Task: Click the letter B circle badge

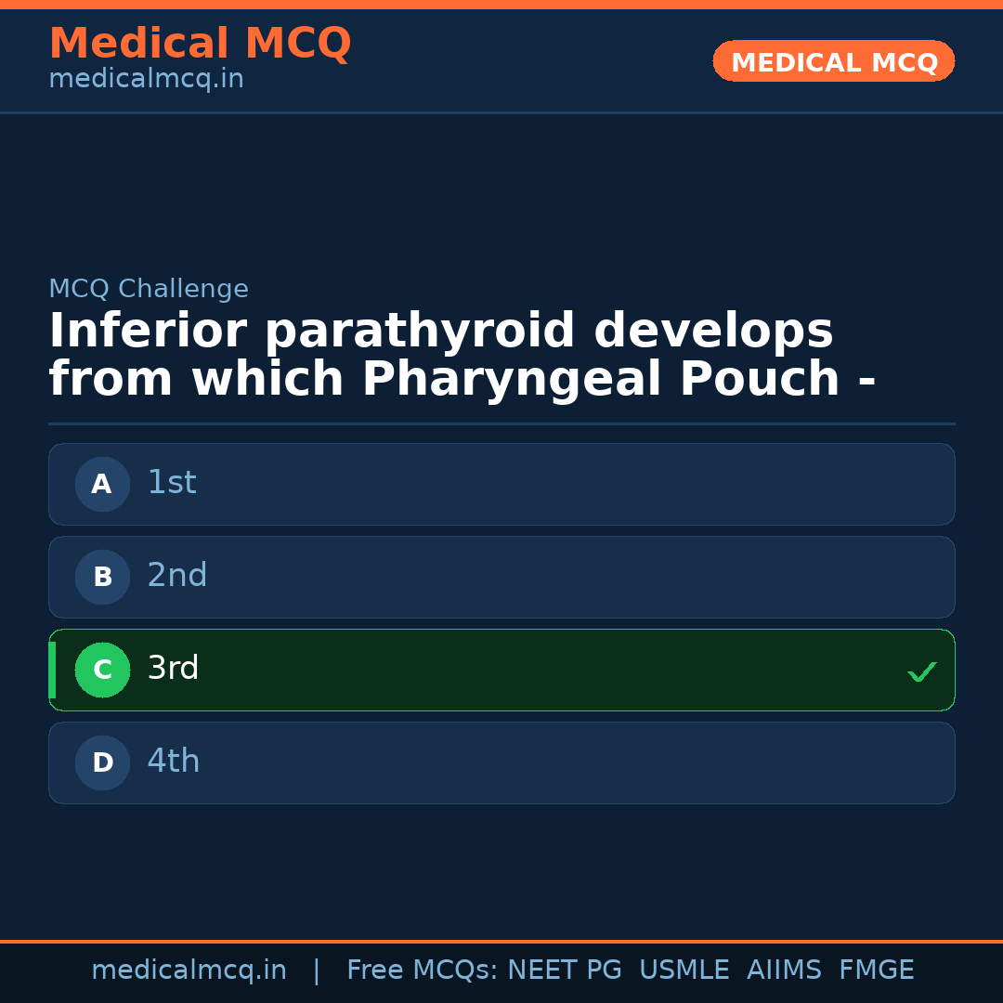Action: (x=102, y=577)
